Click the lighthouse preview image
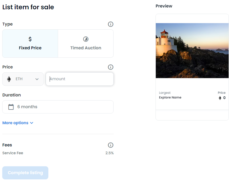Screen dimensions: 229x182 pos(192,50)
